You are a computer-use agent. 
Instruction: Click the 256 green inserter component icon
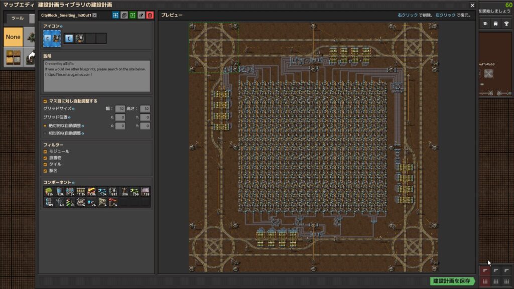pos(135,192)
